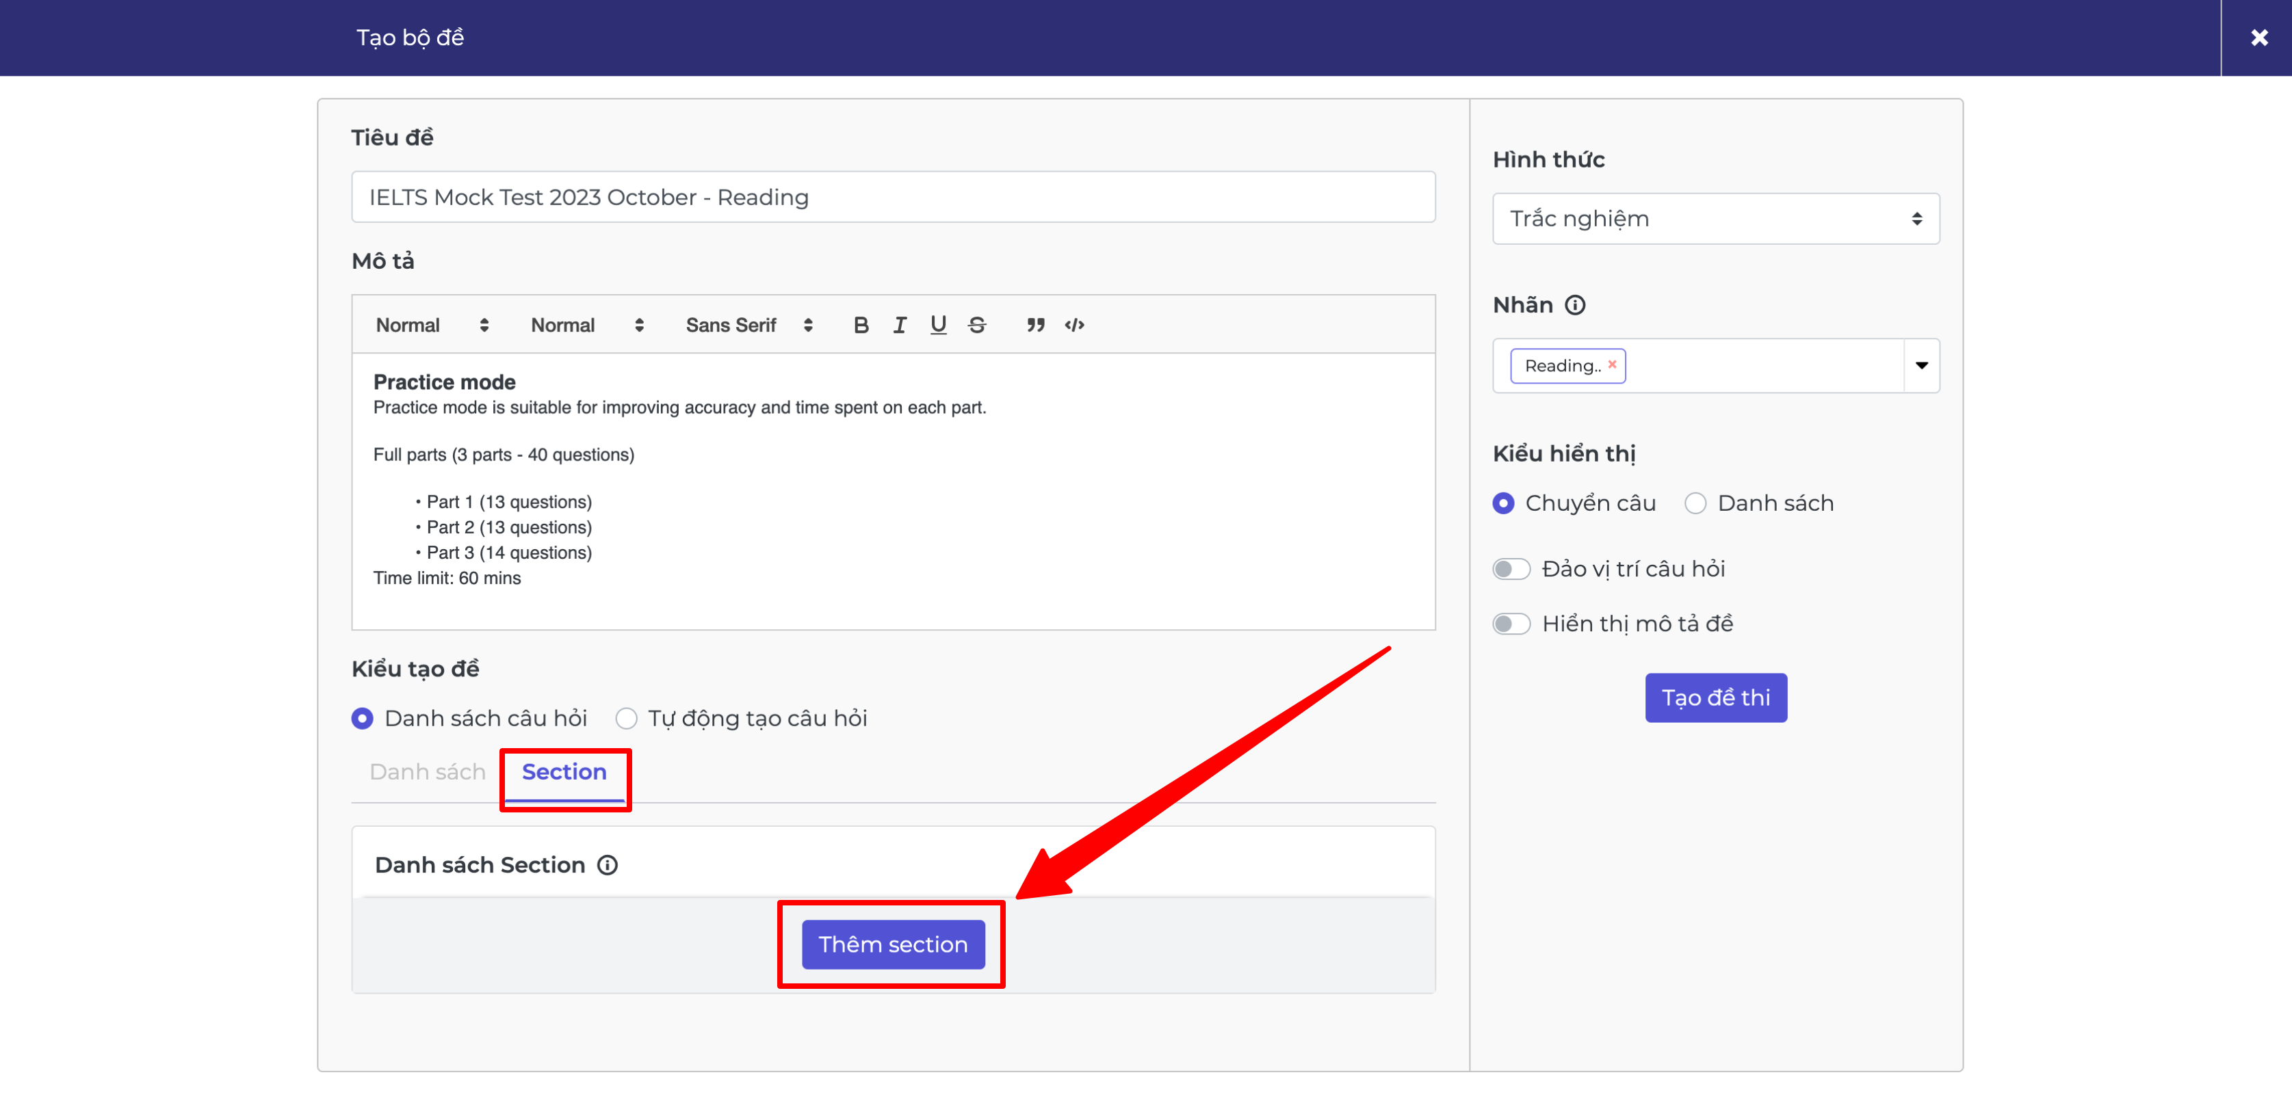This screenshot has width=2292, height=1101.
Task: Apply underline formatting in the editor toolbar
Action: point(938,326)
